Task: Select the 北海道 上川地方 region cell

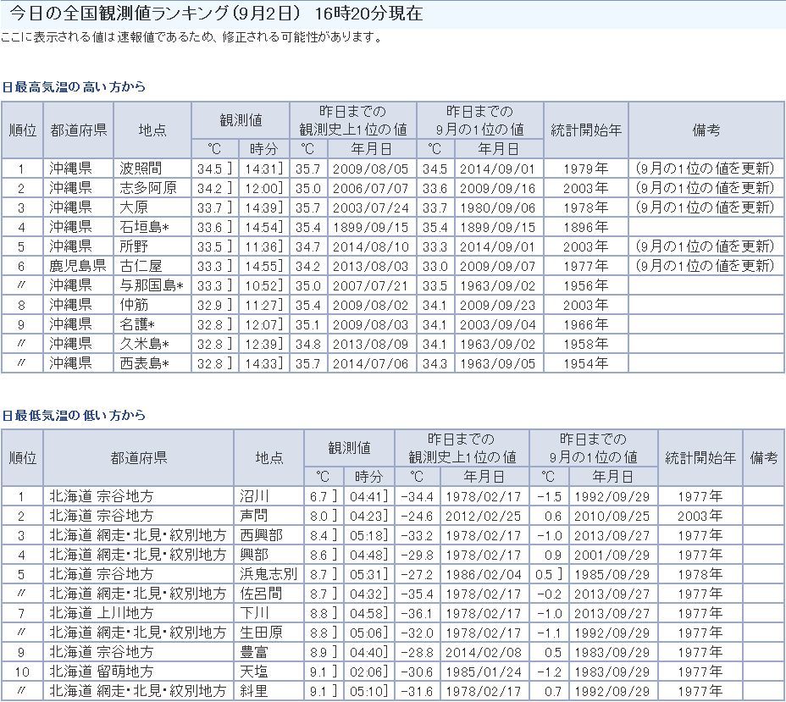Action: [102, 613]
